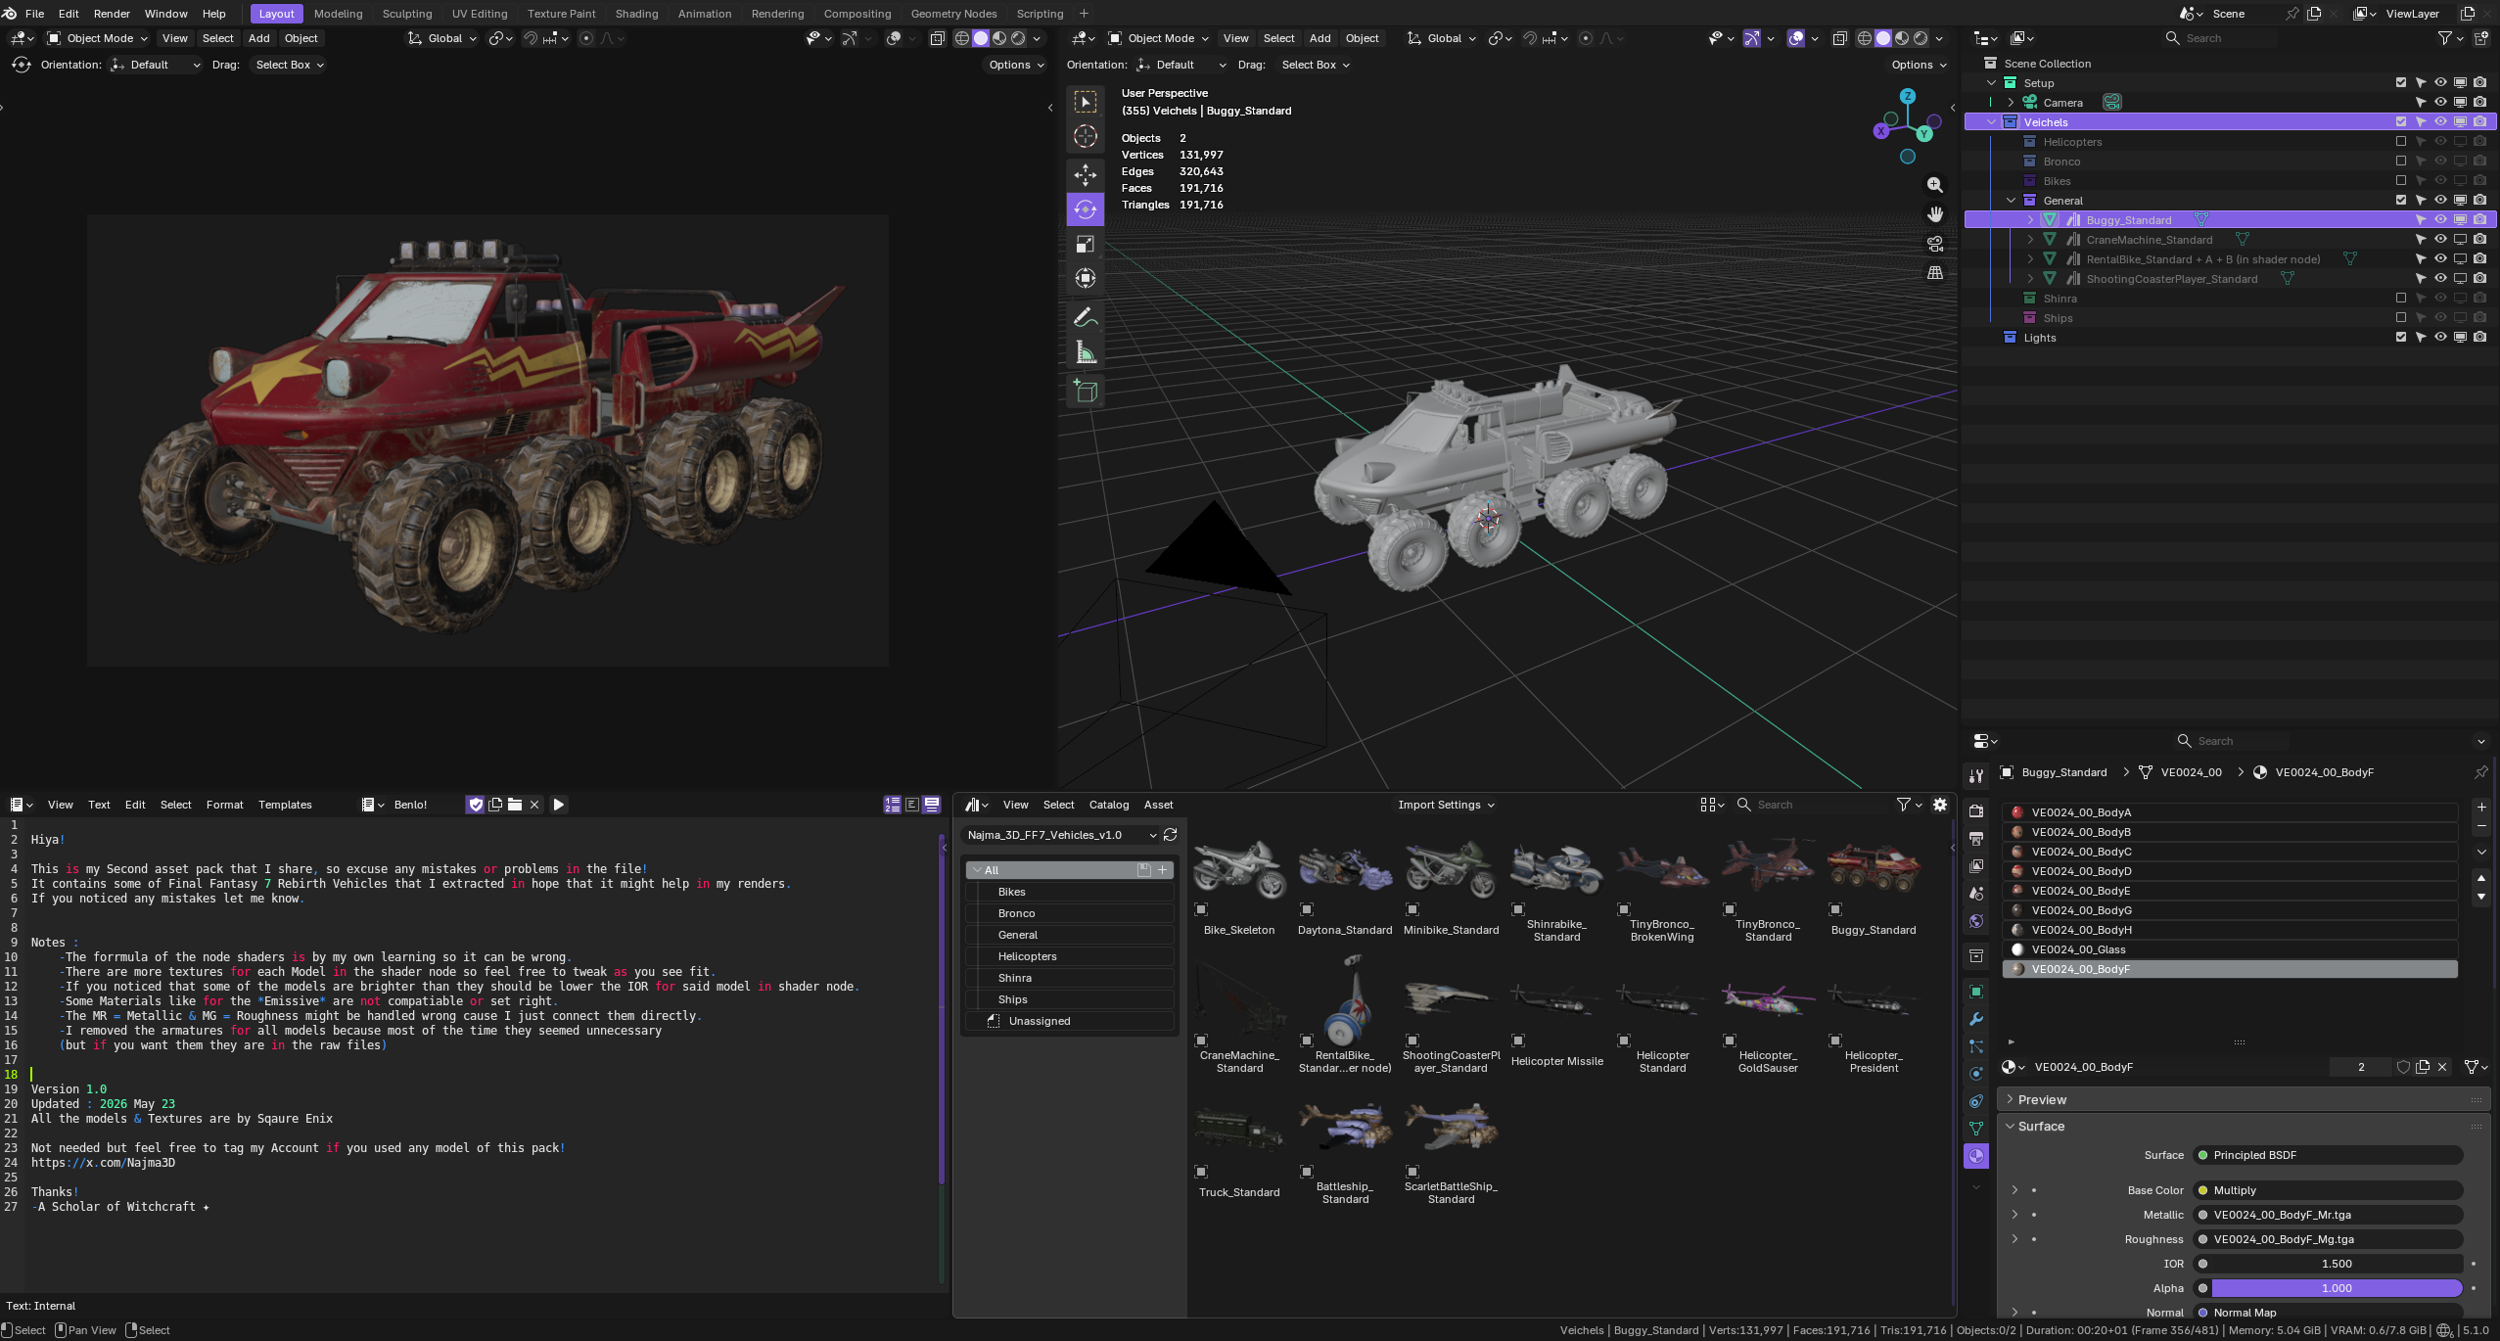Viewport: 2500px width, 1341px height.
Task: Select the Cursor tool in viewport toolbar
Action: [1085, 136]
